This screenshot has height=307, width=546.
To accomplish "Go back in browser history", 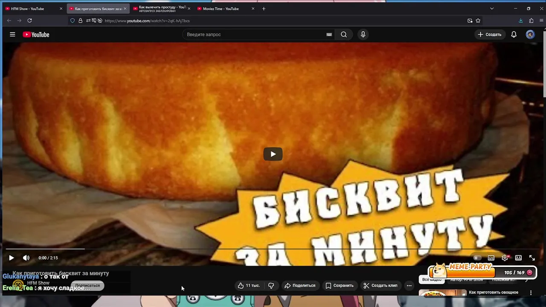I will pos(9,20).
